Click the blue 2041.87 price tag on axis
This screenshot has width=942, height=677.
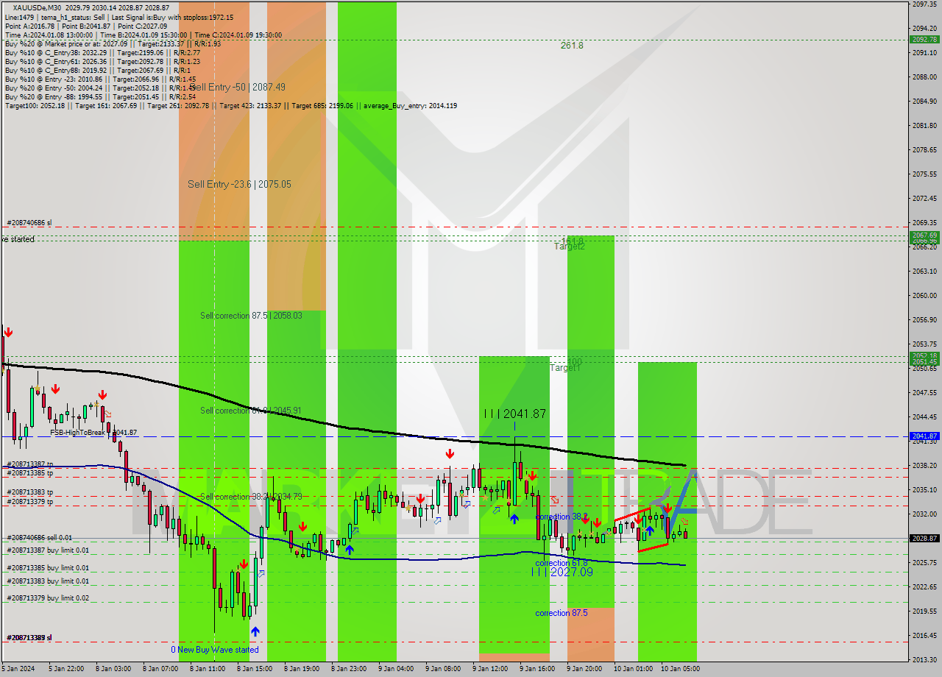[924, 436]
